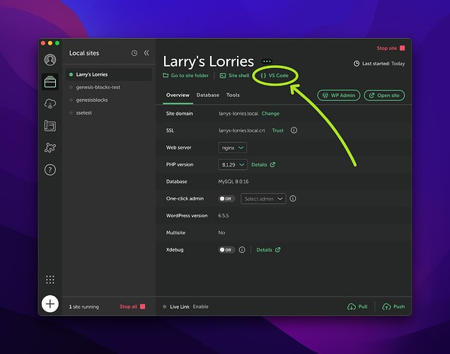450x354 pixels.
Task: Click the WP Admin button
Action: [339, 96]
